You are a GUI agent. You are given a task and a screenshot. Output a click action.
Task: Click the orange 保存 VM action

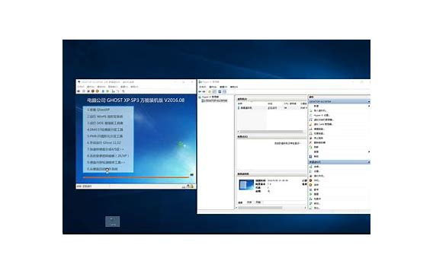(316, 185)
